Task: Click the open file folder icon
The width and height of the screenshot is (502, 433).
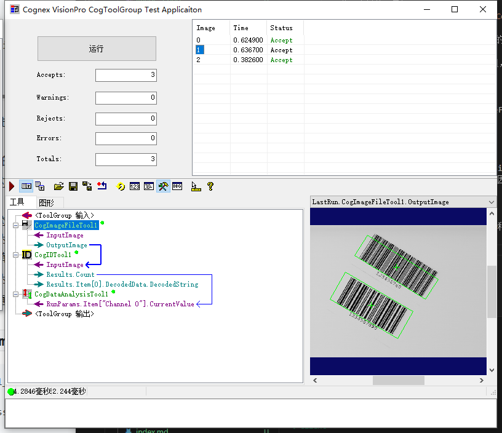Action: 58,186
